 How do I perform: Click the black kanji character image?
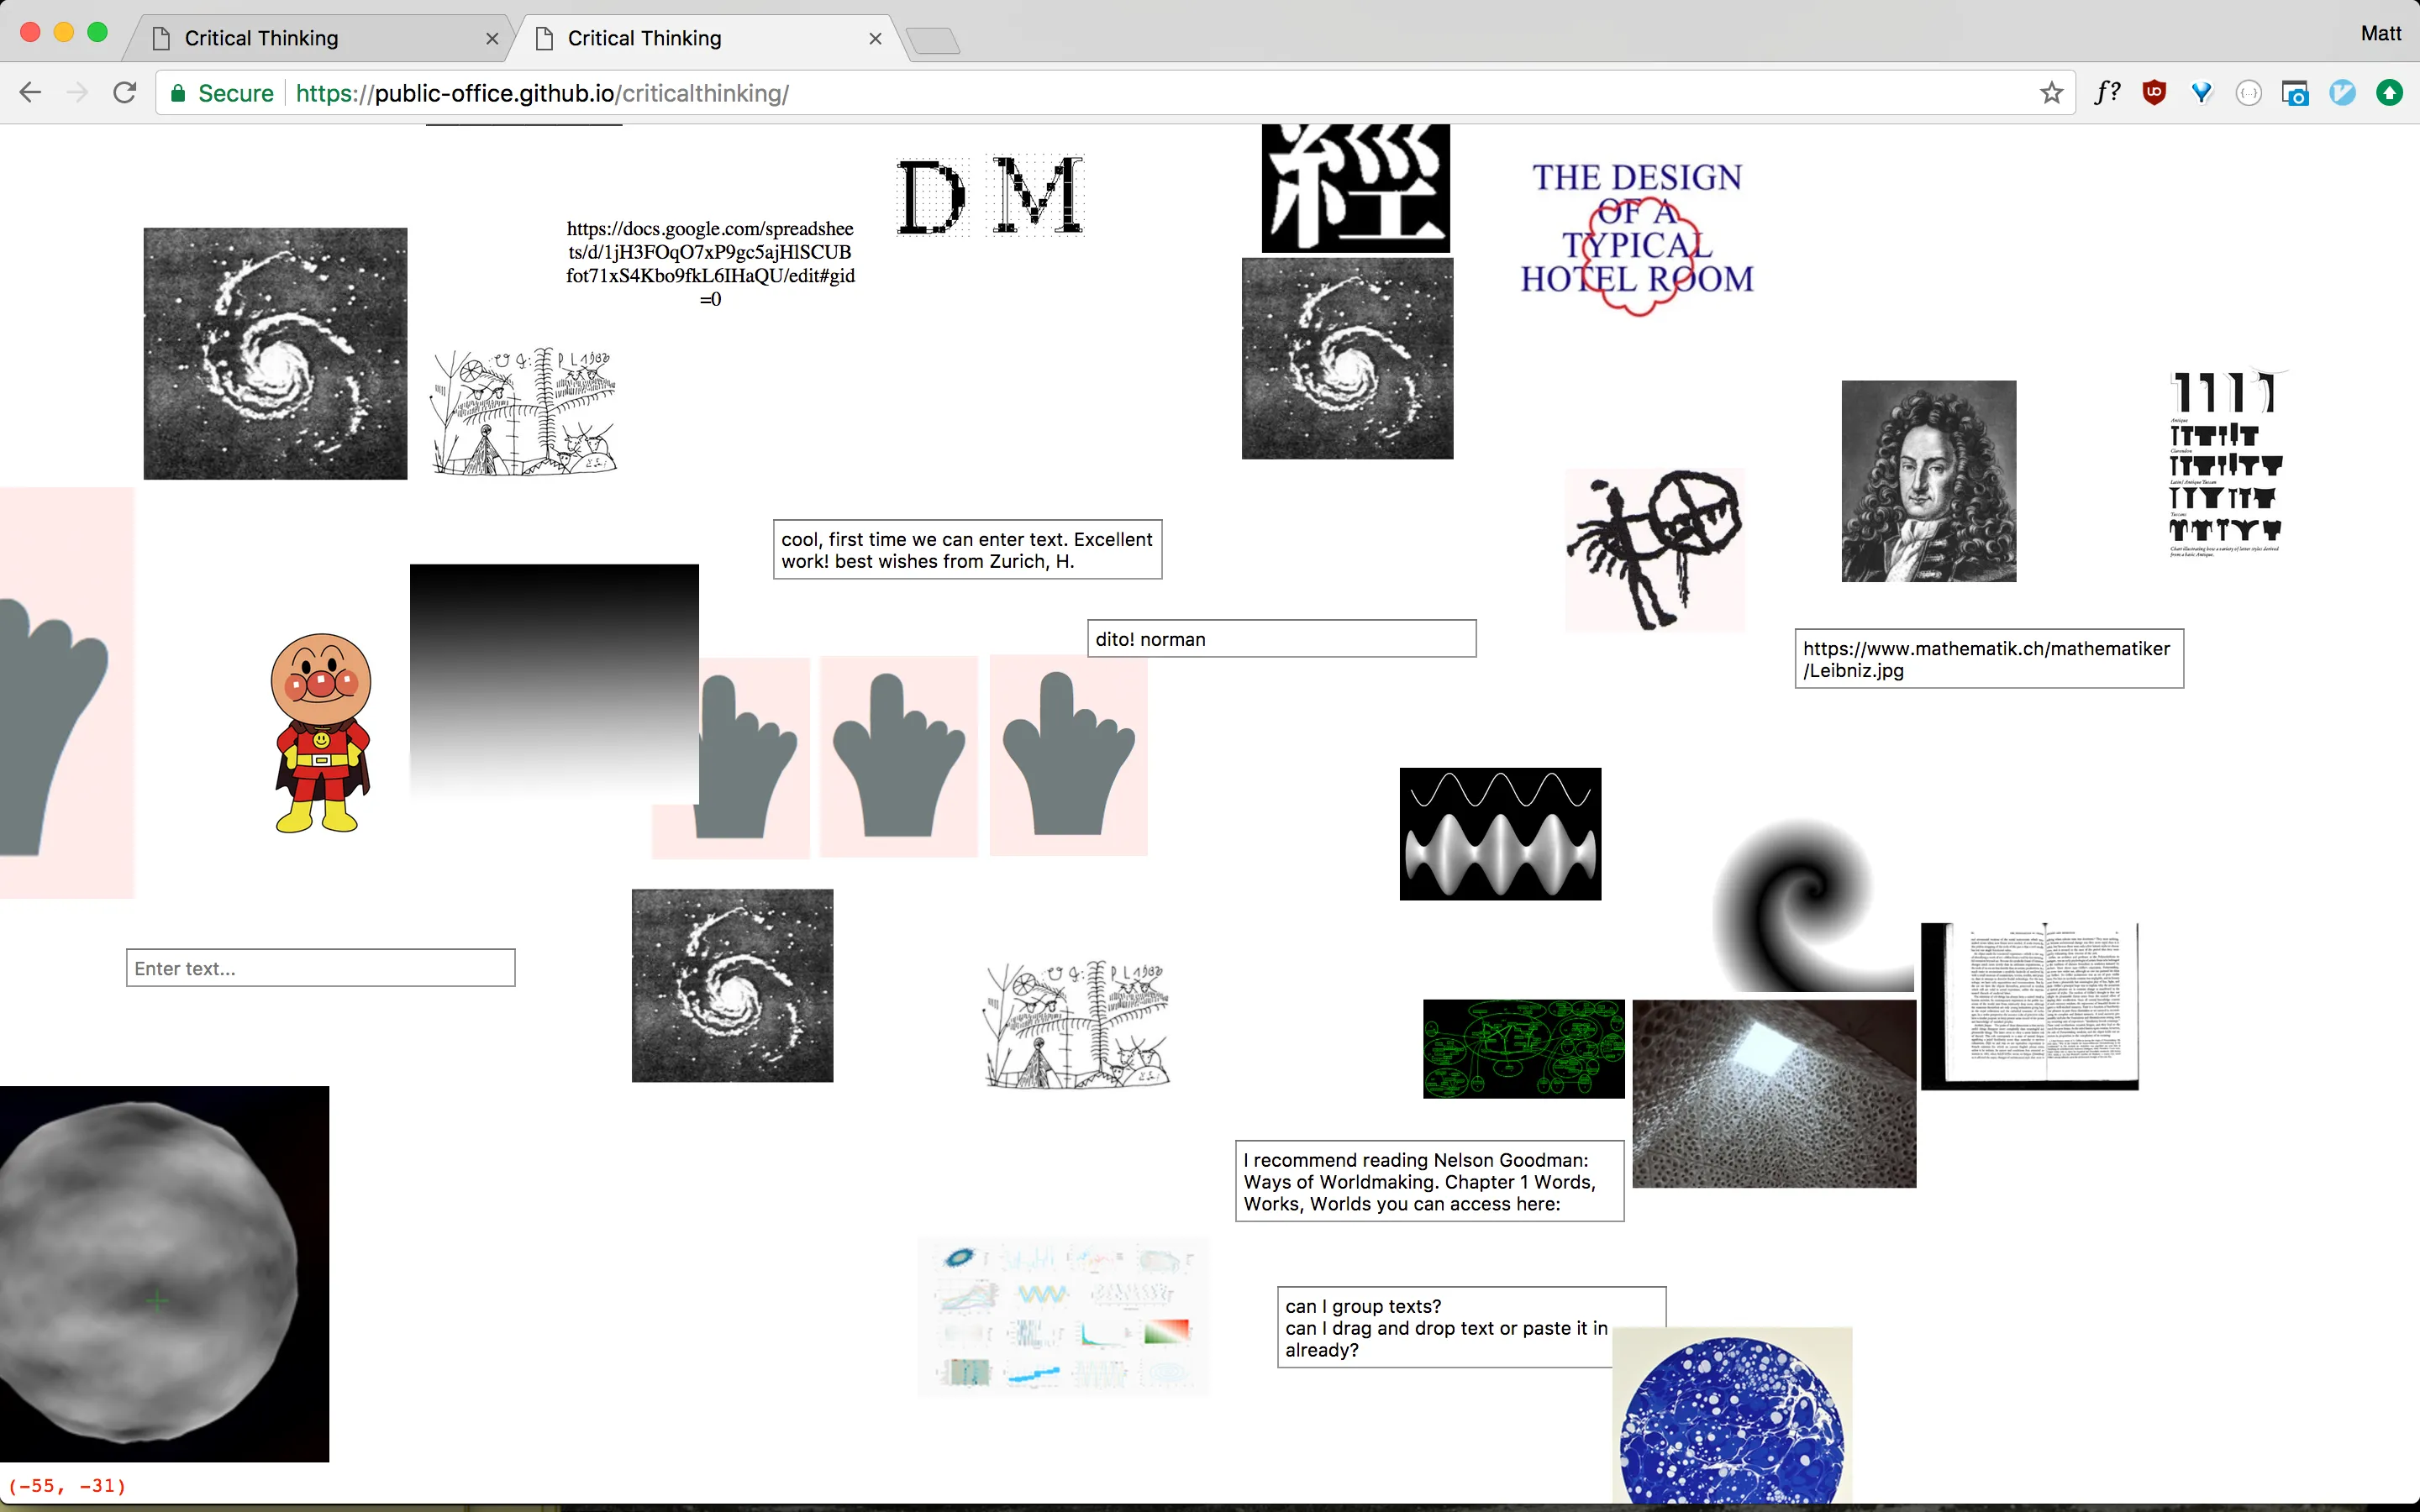pos(1355,188)
